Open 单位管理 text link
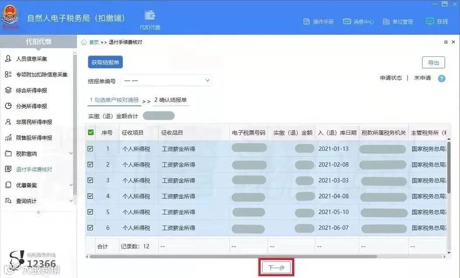The height and width of the screenshot is (278, 460). 402,22
